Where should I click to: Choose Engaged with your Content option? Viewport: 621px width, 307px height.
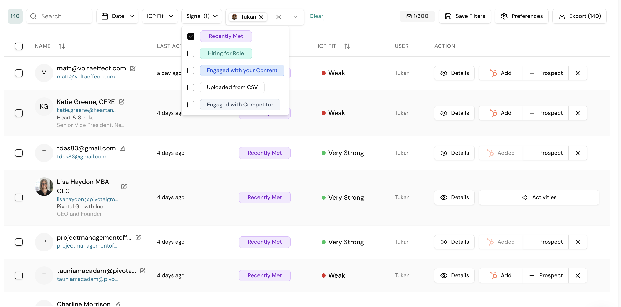click(x=242, y=70)
